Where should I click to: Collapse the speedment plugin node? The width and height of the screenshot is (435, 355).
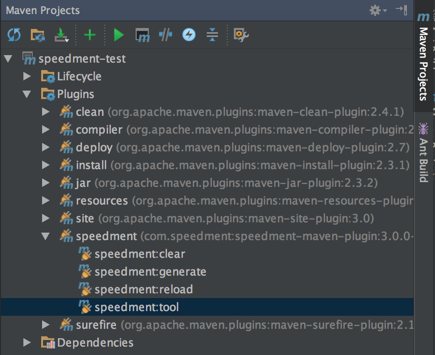tap(45, 236)
